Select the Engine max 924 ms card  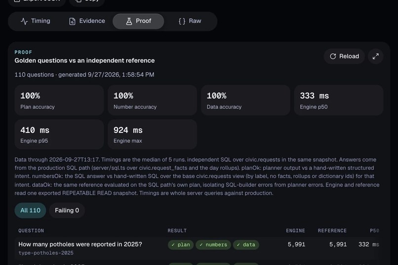(152, 134)
